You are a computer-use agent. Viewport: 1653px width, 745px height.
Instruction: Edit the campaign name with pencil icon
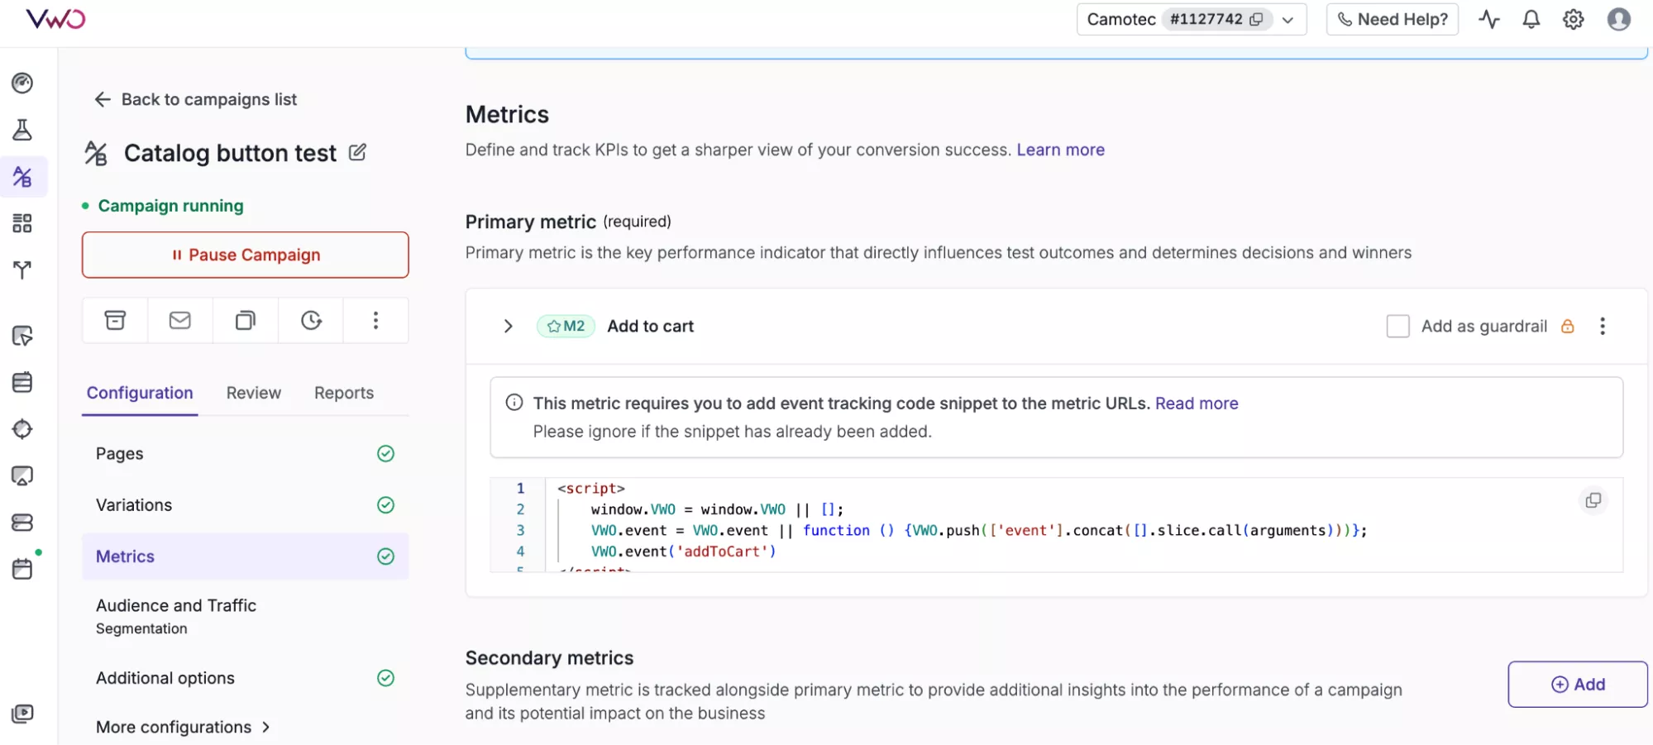(357, 153)
